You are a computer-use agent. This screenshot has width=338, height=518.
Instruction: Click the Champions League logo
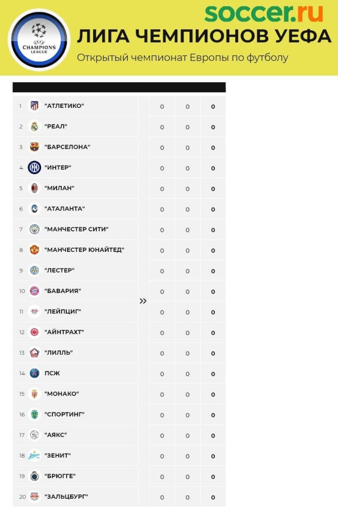click(x=39, y=40)
